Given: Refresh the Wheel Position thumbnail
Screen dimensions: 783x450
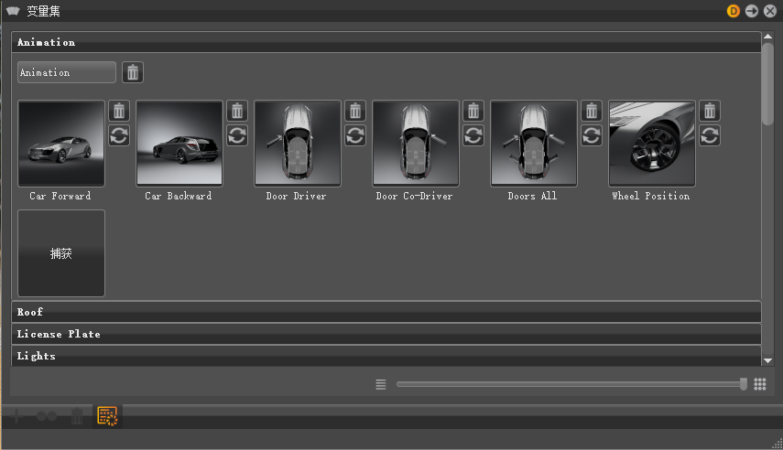Looking at the screenshot, I should point(710,135).
